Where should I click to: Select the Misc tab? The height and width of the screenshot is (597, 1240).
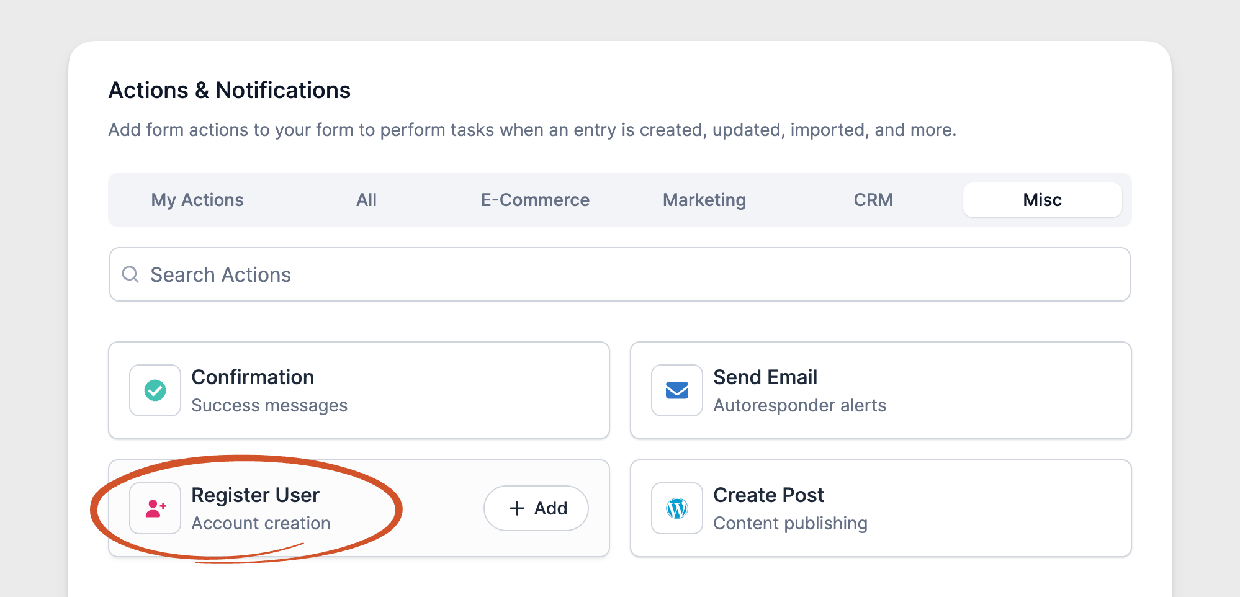[1043, 200]
